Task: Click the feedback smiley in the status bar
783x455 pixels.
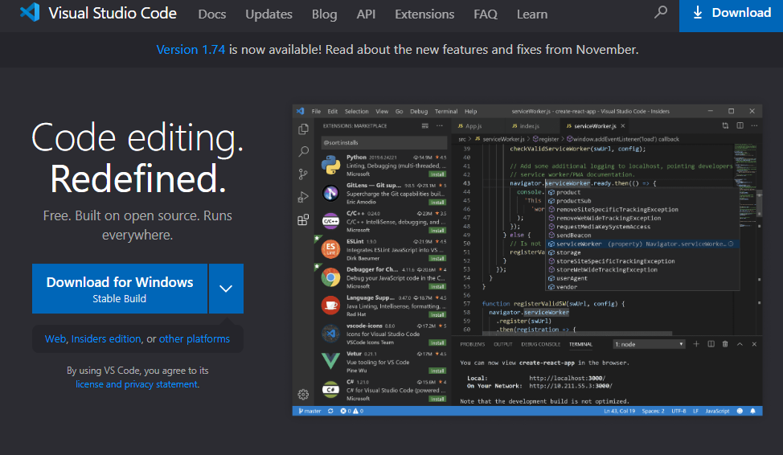Action: (x=740, y=411)
